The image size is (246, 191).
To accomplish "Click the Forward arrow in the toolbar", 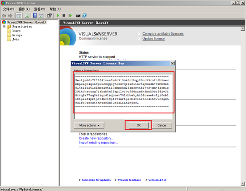I will click(x=10, y=16).
